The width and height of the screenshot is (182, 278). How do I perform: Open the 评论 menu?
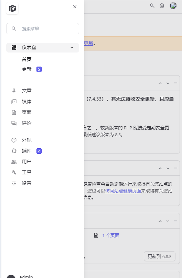tap(26, 123)
